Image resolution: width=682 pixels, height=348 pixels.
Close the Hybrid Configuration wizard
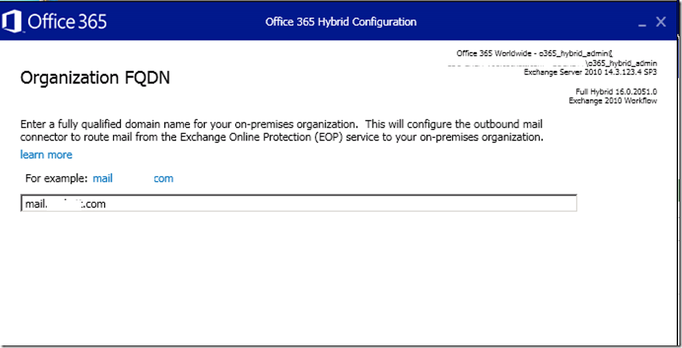[661, 22]
